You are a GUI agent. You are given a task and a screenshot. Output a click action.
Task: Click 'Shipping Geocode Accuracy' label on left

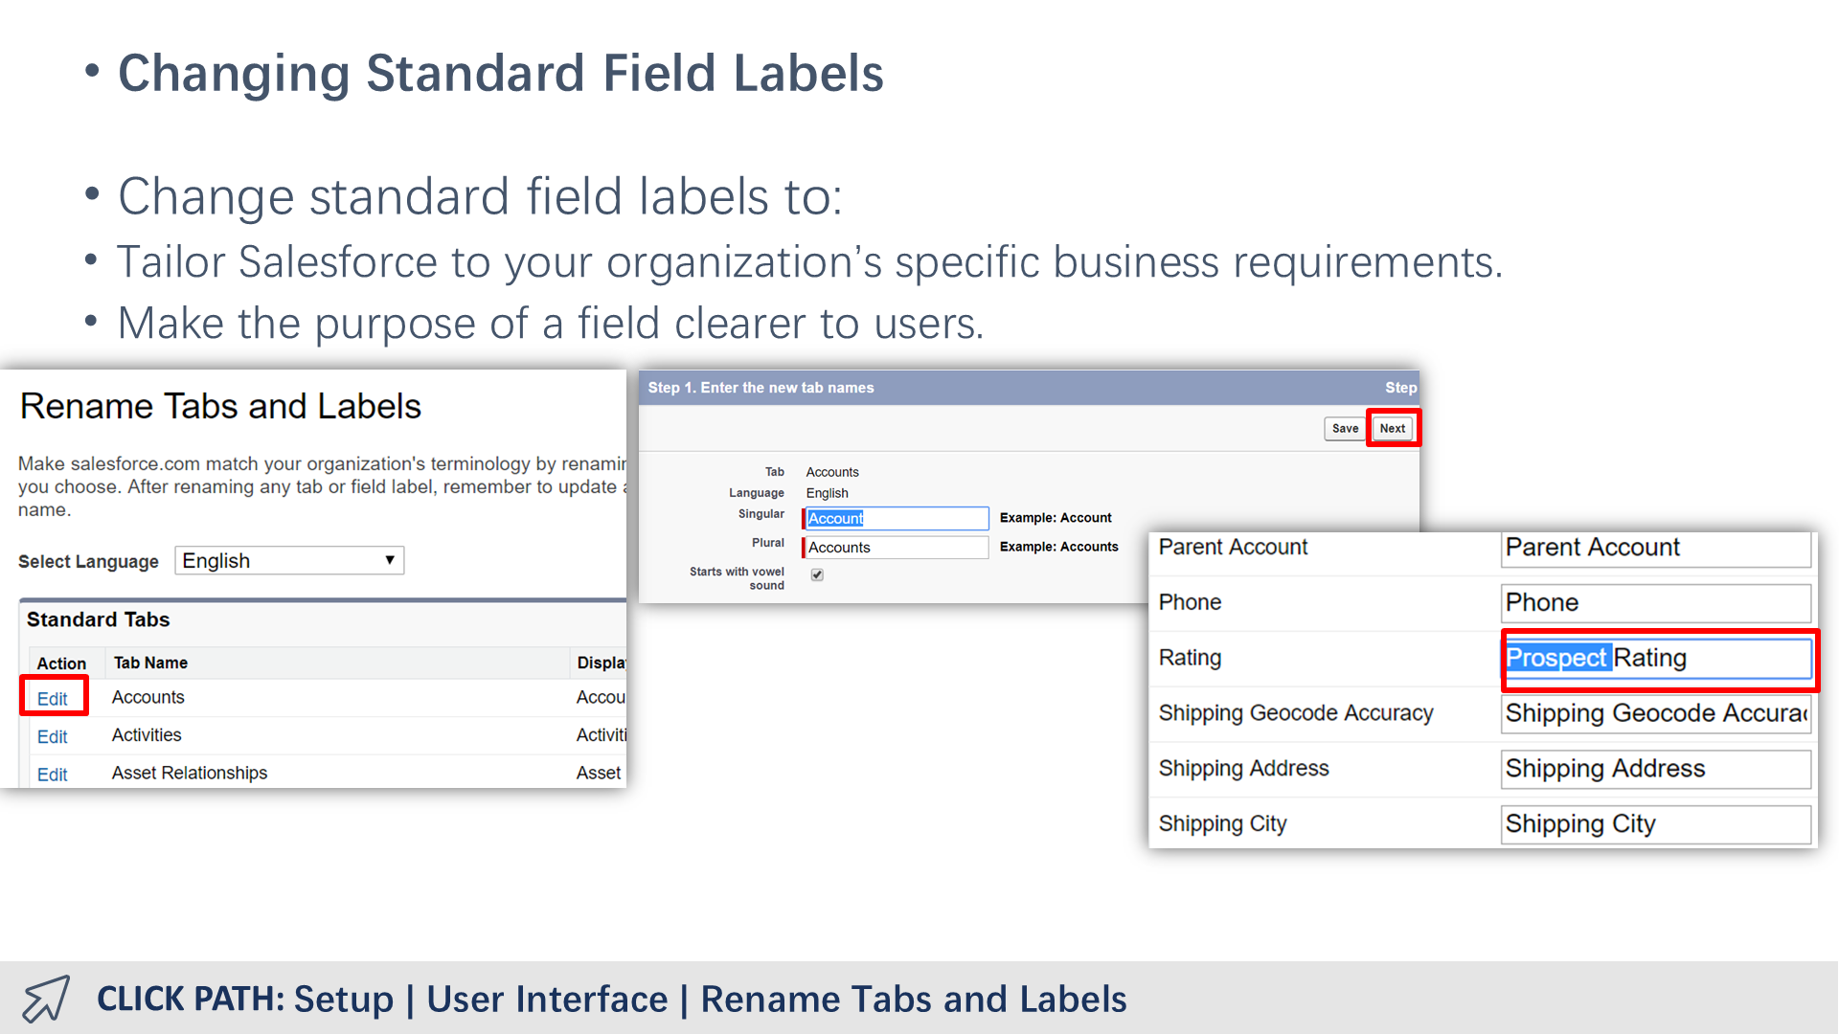1296,713
